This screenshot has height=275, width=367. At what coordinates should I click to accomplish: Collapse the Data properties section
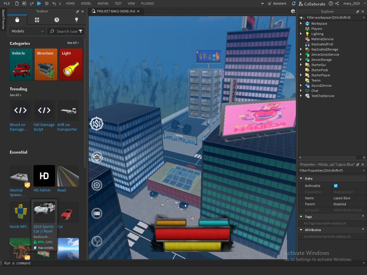pos(301,179)
